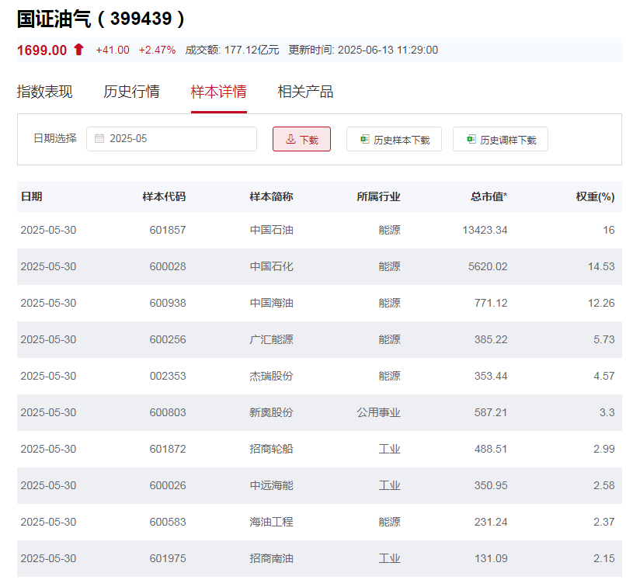
Task: Click sample code 600028
Action: 168,266
